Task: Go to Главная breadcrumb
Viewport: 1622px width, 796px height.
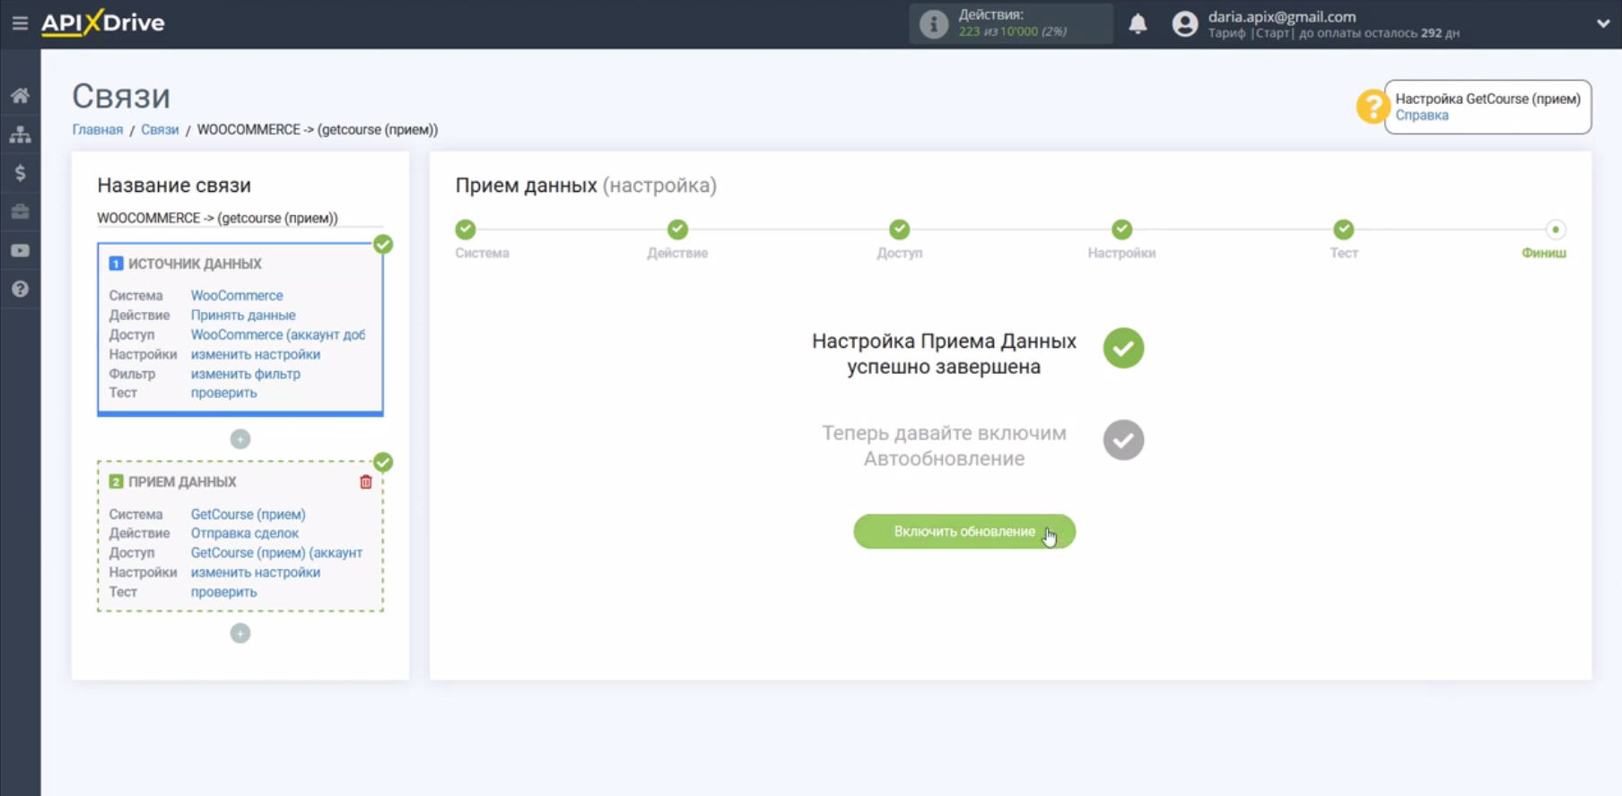Action: point(98,130)
